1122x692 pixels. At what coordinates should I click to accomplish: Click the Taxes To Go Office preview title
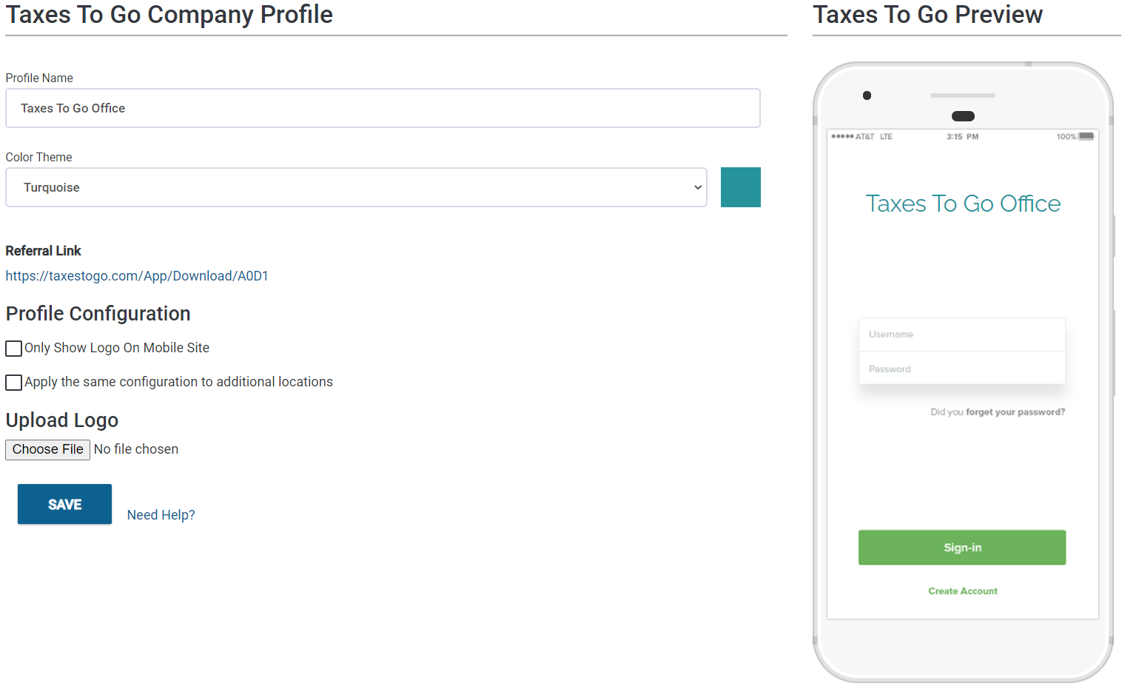963,204
